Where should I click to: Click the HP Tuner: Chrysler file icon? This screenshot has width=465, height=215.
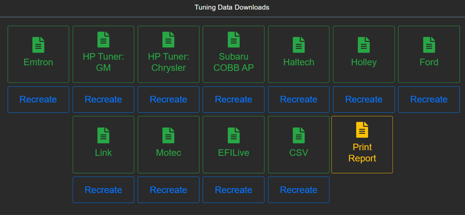pos(168,40)
